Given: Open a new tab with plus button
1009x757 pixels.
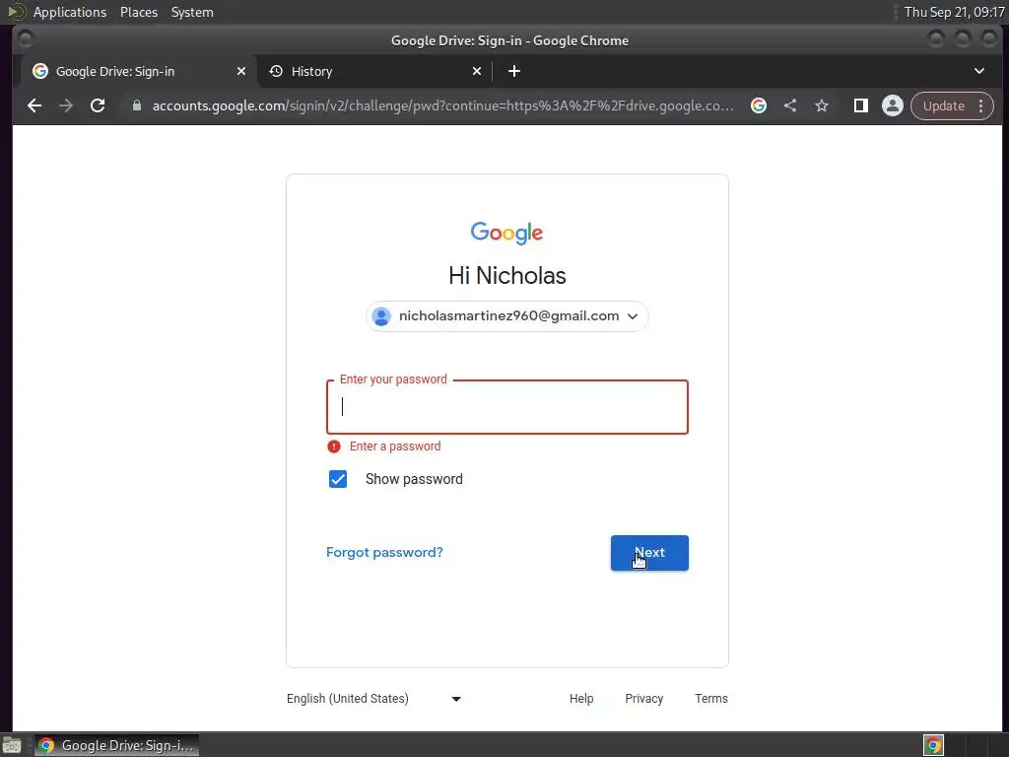Looking at the screenshot, I should click(514, 71).
